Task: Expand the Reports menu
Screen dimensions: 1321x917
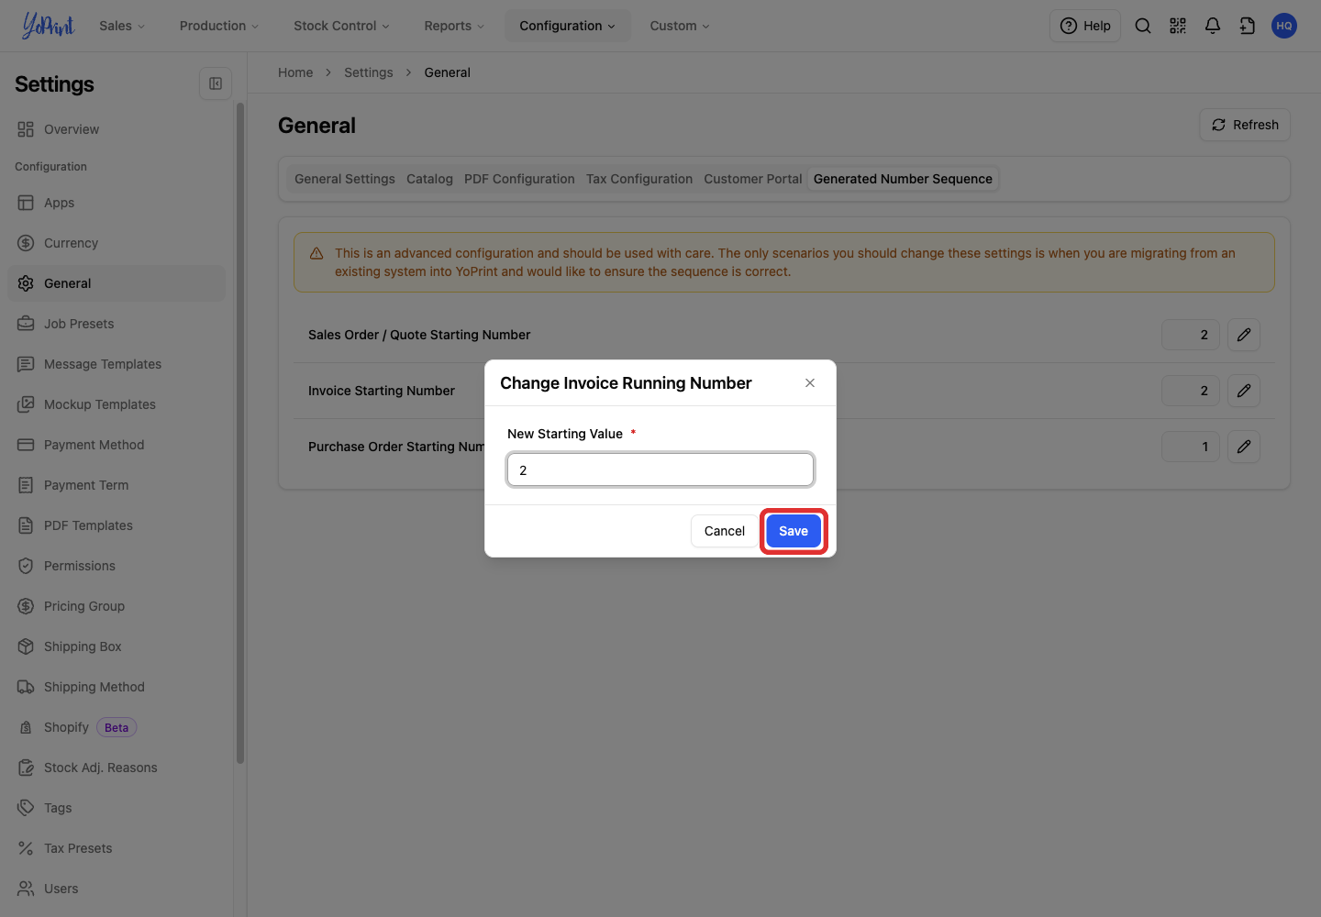Action: (x=454, y=26)
